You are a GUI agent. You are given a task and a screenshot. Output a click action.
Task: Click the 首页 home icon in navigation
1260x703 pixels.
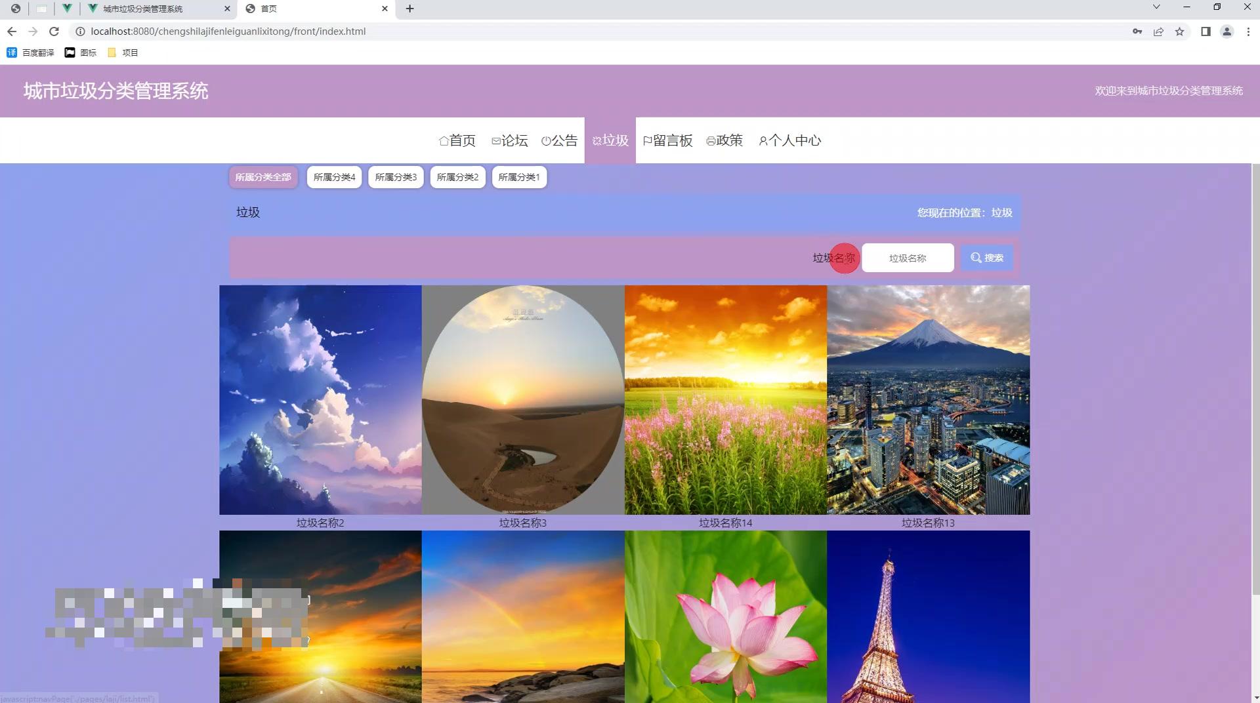[x=443, y=140]
